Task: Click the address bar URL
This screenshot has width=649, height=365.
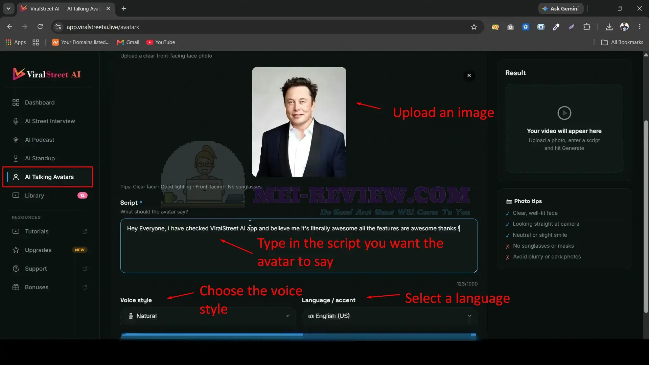Action: (x=102, y=27)
